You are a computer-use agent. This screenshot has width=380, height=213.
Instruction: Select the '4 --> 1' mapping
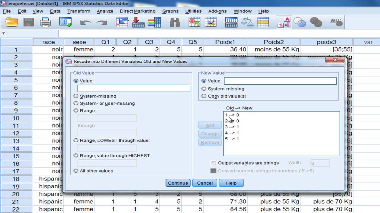click(x=232, y=133)
